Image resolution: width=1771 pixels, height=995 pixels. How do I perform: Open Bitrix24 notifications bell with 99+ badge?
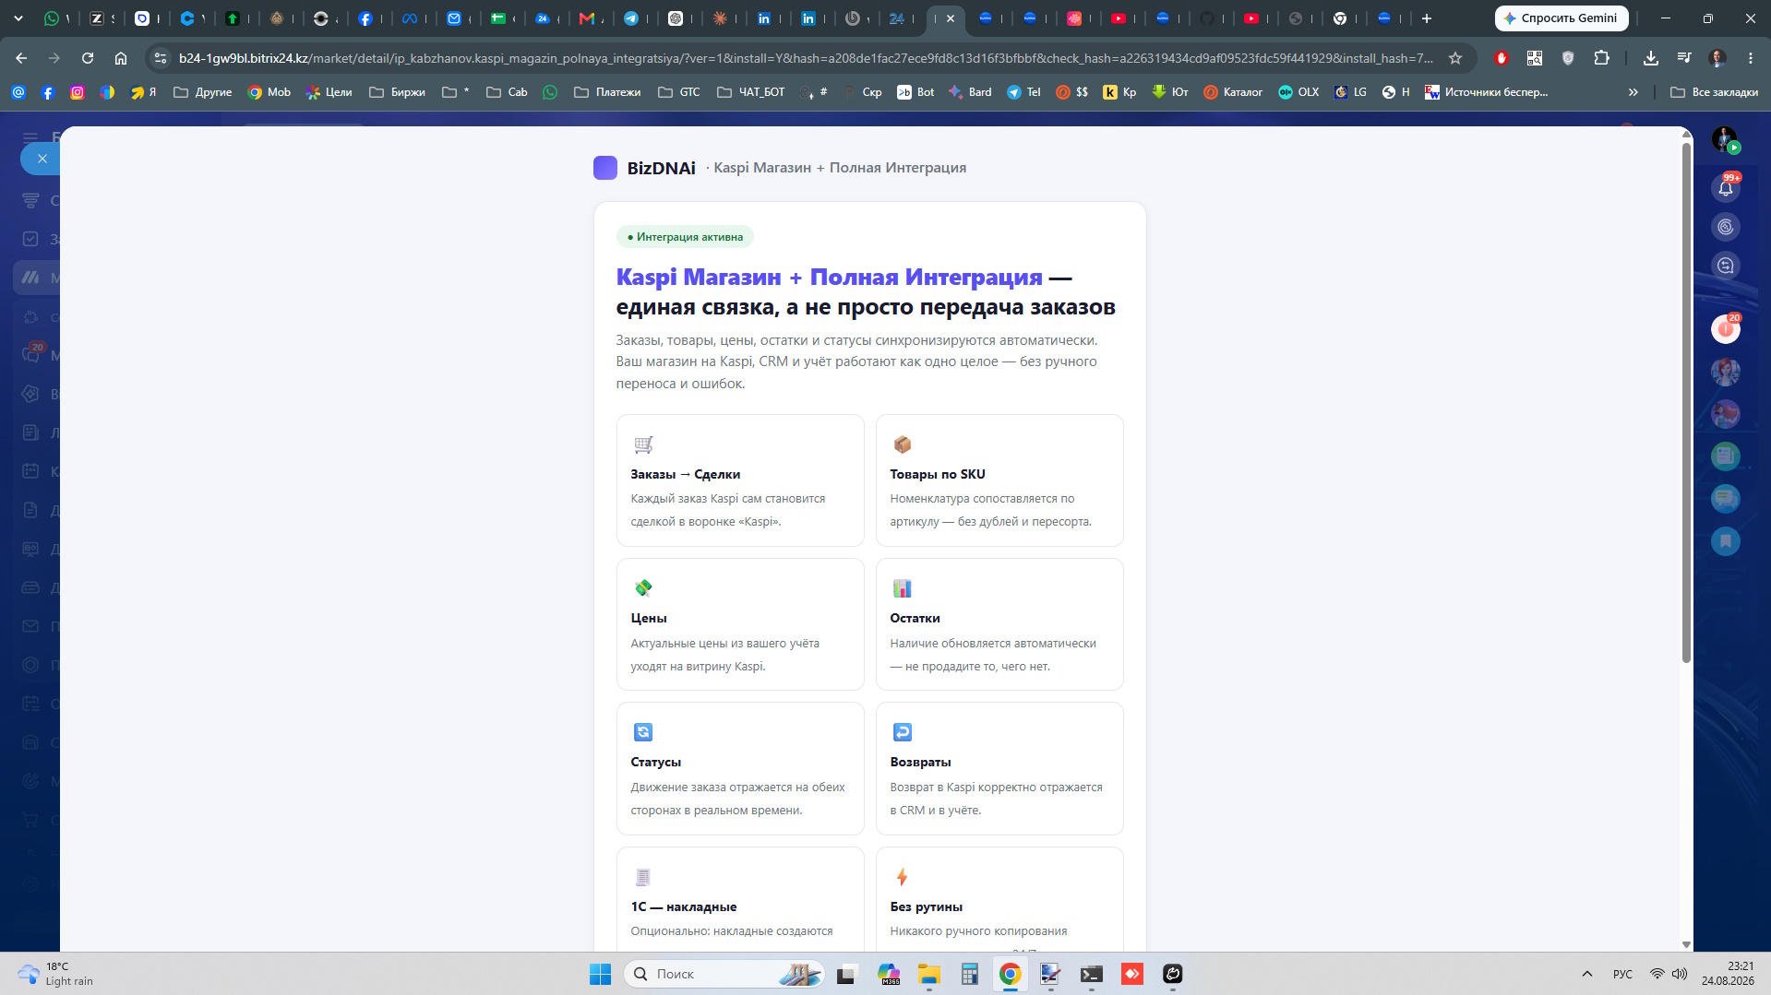1726,187
